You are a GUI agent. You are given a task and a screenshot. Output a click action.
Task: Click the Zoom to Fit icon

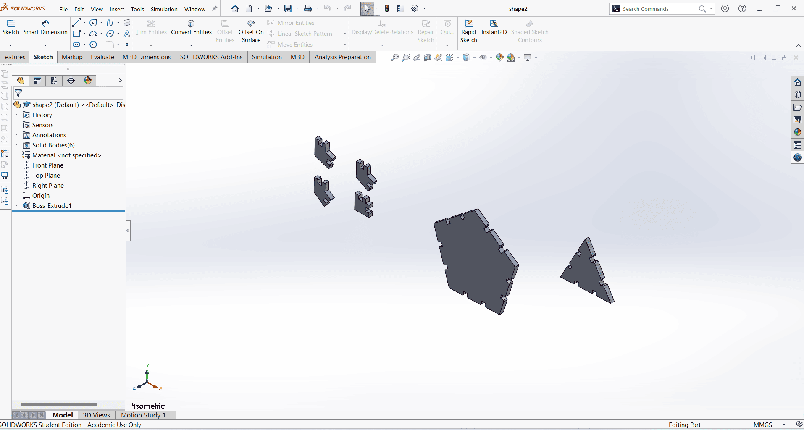tap(395, 58)
